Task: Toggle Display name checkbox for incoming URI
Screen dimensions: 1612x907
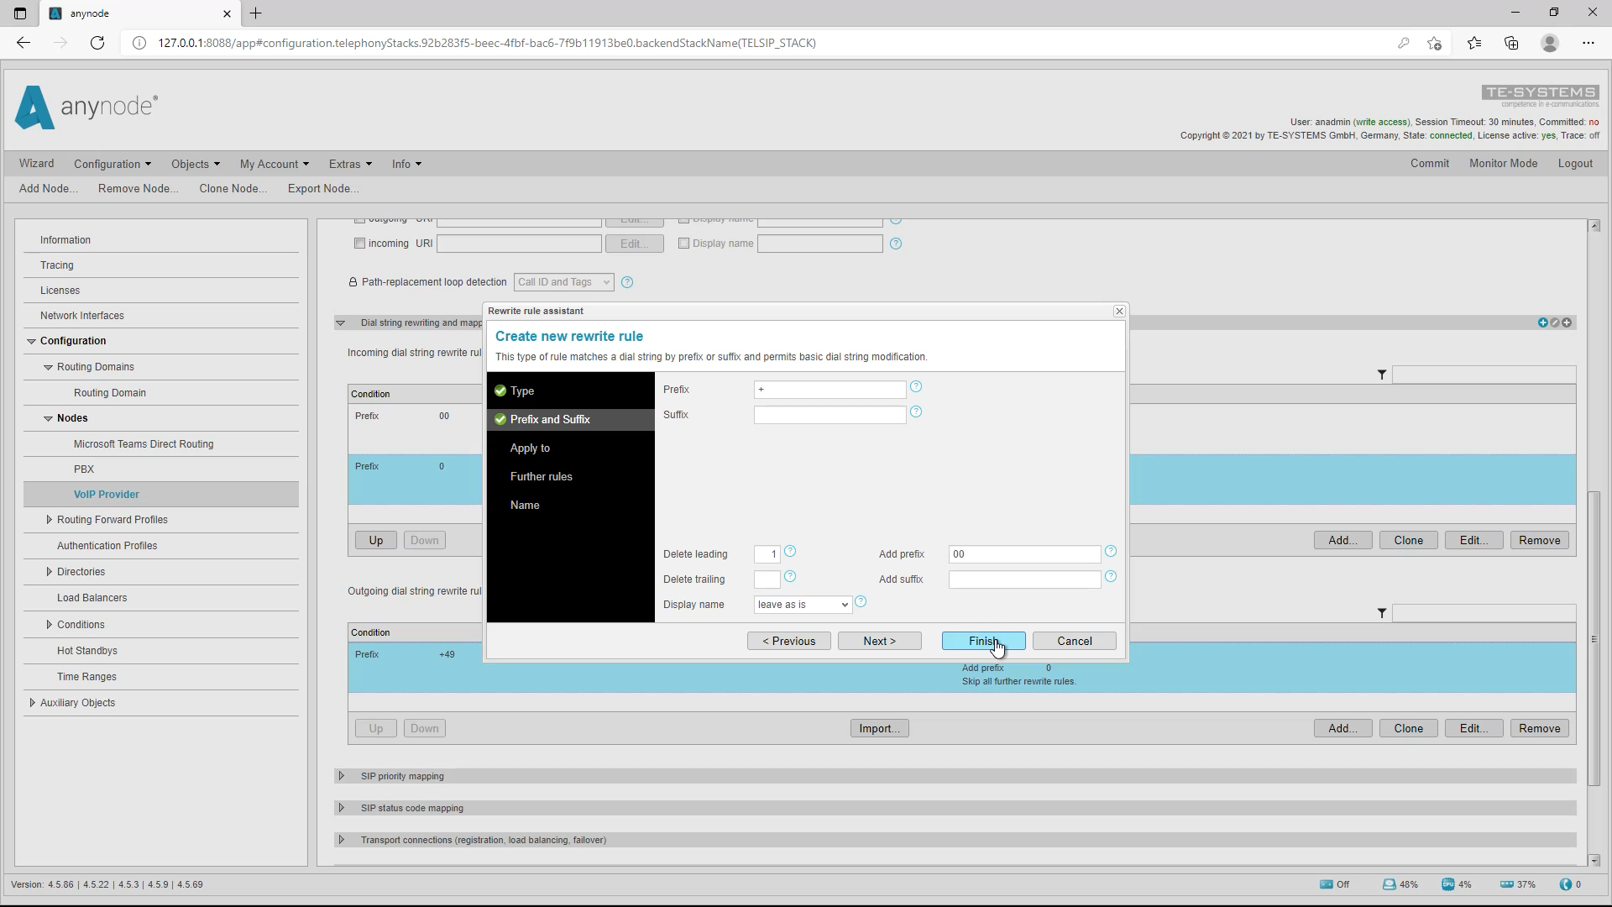Action: [683, 244]
